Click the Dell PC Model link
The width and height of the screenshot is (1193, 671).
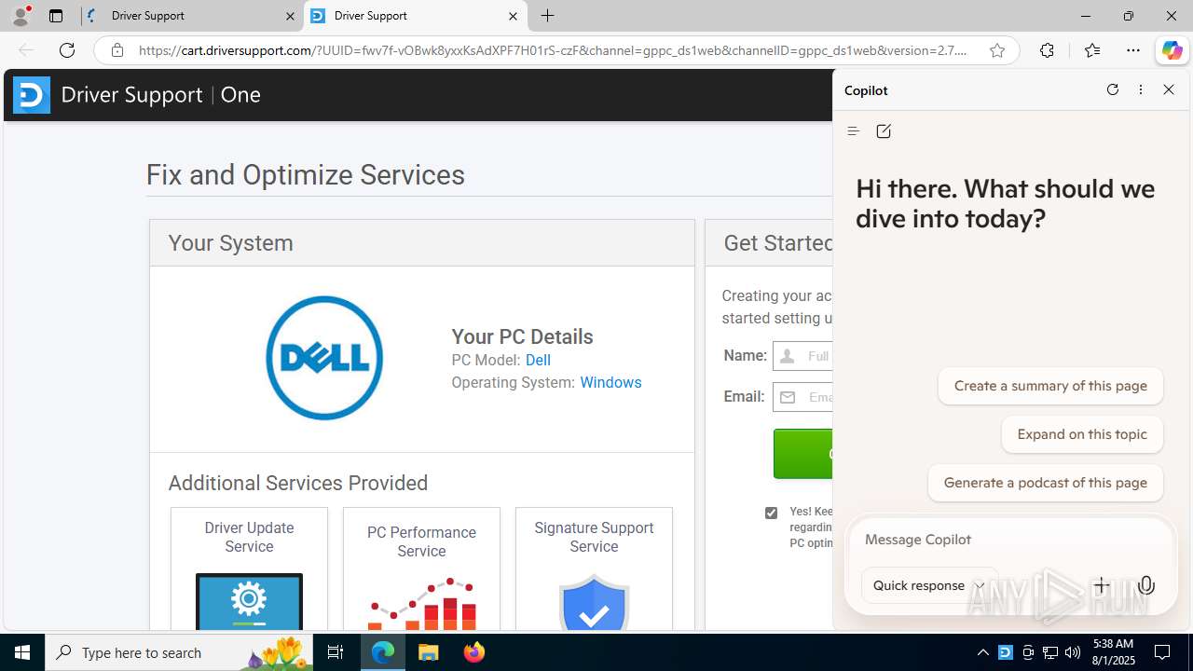pyautogui.click(x=538, y=360)
